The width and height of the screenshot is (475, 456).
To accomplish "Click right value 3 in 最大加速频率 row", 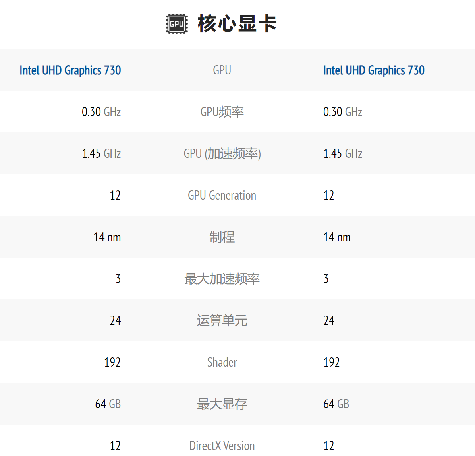I will [326, 279].
